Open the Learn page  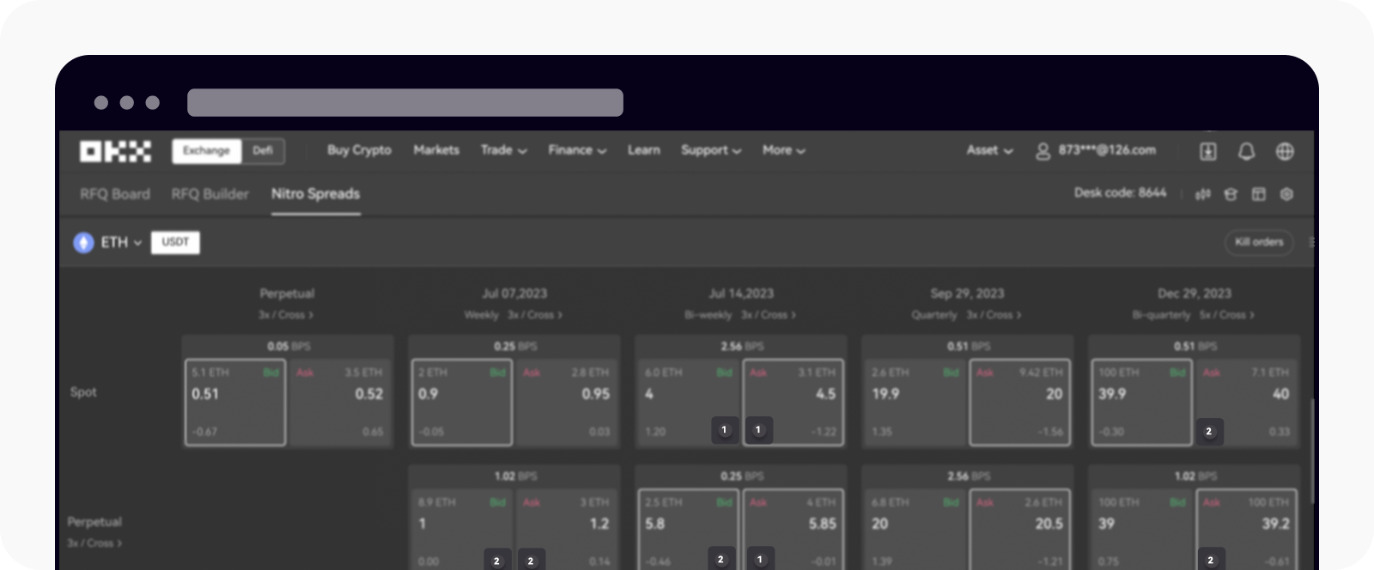(x=643, y=150)
